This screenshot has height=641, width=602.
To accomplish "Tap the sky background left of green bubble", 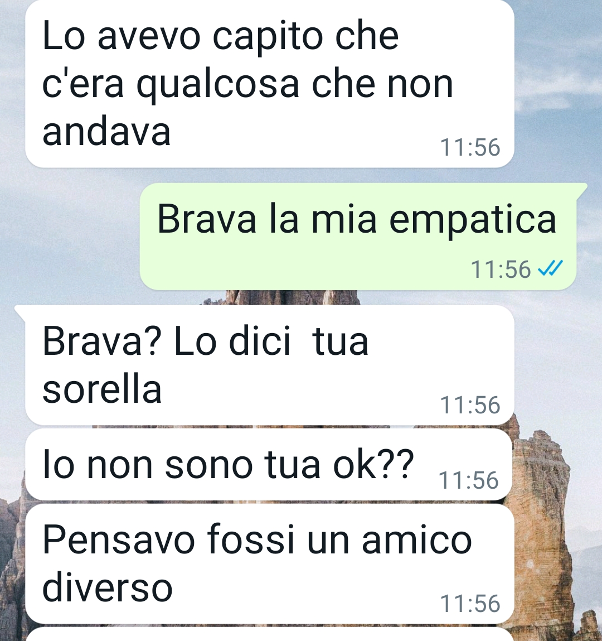I will 70,237.
